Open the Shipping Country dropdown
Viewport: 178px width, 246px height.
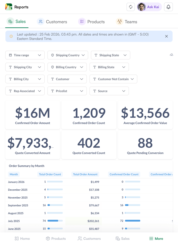[x=67, y=55]
